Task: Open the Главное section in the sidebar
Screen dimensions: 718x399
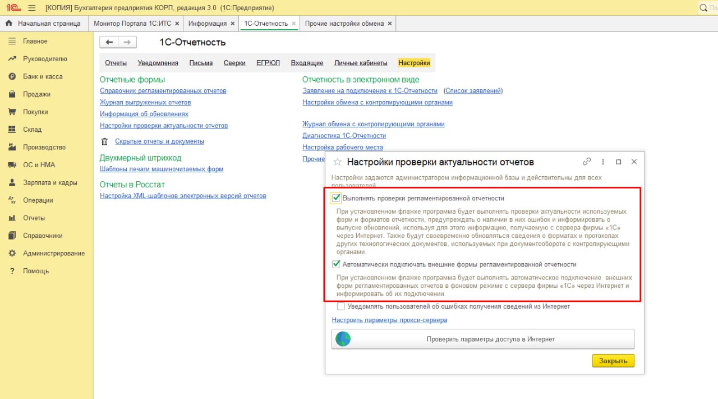Action: click(35, 42)
